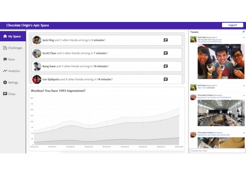Click Kang Soon's name in the arrivals list
The image size is (246, 175).
coord(49,66)
